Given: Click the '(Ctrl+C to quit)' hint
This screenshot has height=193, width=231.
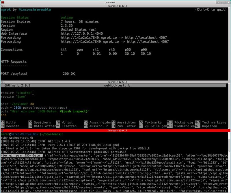Looking at the screenshot, I should [211, 10].
